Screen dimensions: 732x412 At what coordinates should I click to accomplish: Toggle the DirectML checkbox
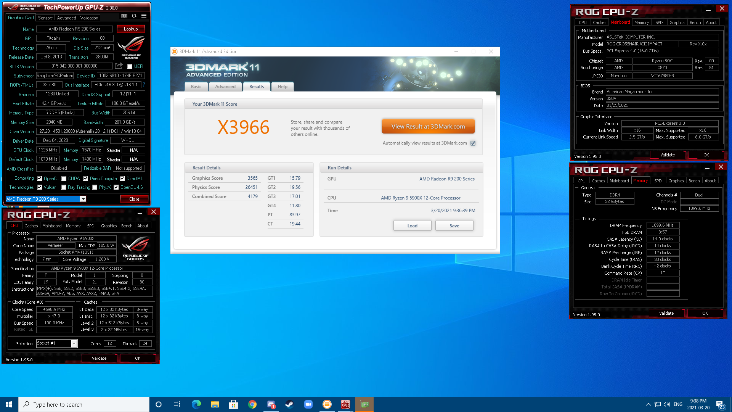pyautogui.click(x=122, y=179)
